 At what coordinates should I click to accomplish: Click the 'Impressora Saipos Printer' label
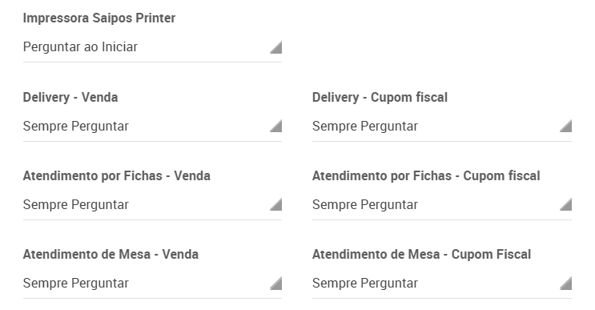(99, 18)
